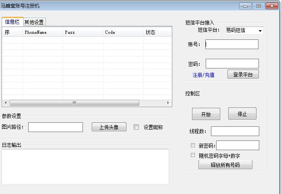Click the 账号 input field
Image resolution: width=281 pixels, height=194 pixels.
tap(232, 44)
